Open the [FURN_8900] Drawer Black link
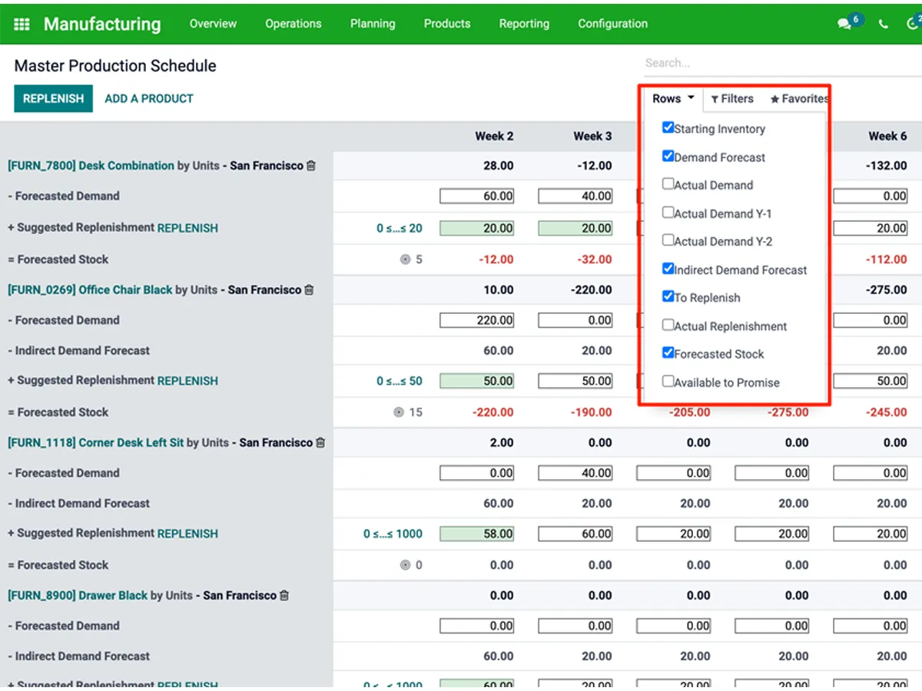The image size is (922, 691). pyautogui.click(x=78, y=595)
